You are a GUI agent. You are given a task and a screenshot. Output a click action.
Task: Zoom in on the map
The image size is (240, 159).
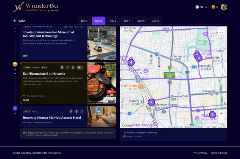tap(221, 113)
